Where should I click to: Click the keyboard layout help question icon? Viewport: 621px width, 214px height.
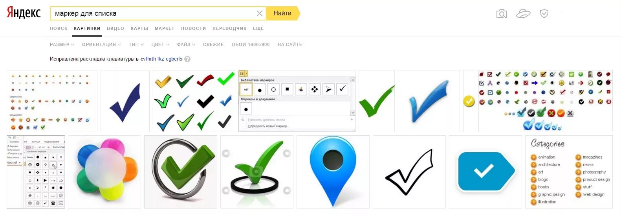click(187, 59)
